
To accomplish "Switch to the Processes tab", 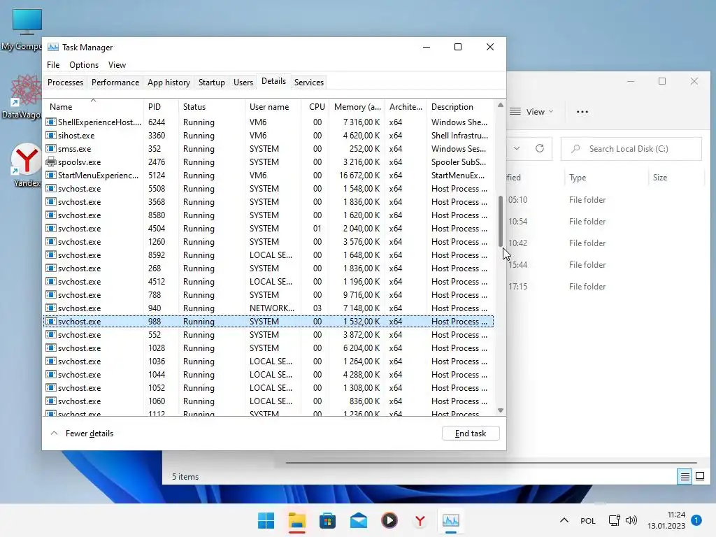I will click(x=65, y=83).
